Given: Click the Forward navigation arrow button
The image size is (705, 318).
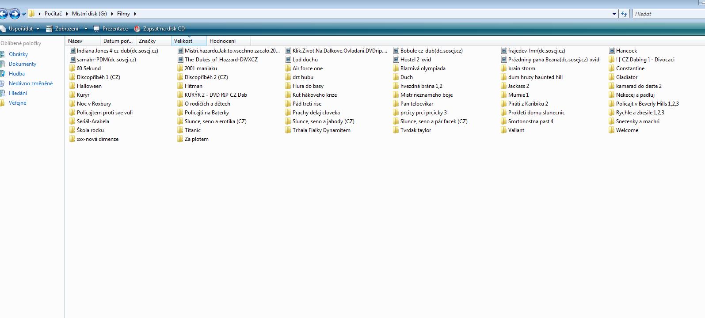Looking at the screenshot, I should point(14,14).
